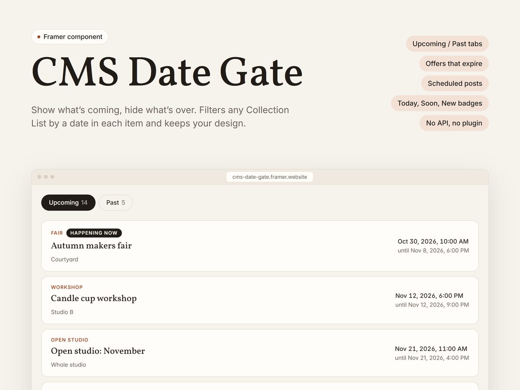Switch to the Upcoming 14 tab
520x390 pixels.
(68, 203)
